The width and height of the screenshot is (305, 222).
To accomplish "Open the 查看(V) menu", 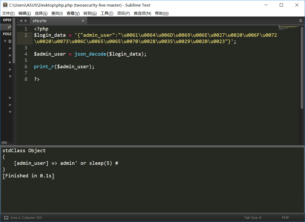I will [x=73, y=13].
